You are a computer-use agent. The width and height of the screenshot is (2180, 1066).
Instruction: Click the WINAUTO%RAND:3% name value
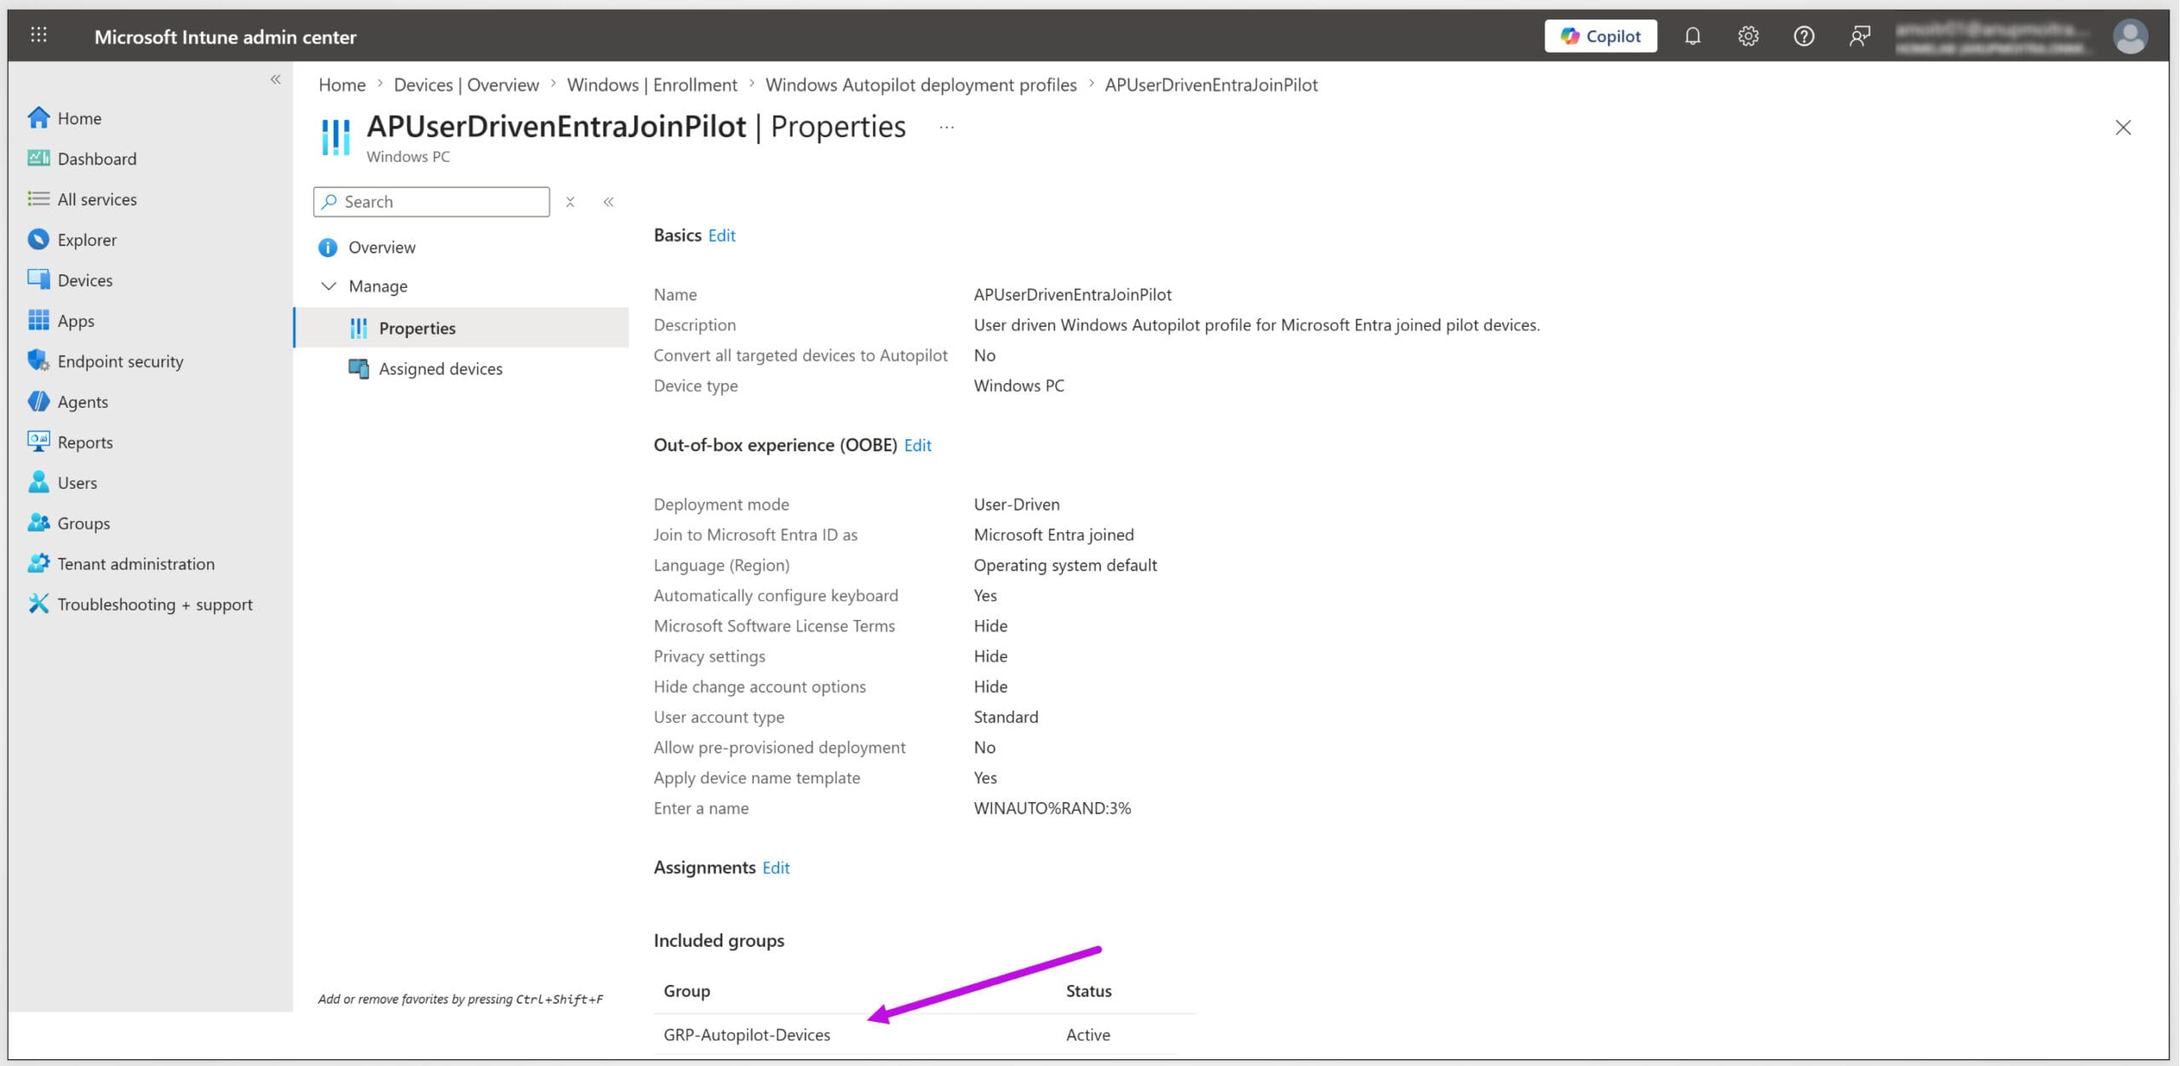click(1052, 808)
